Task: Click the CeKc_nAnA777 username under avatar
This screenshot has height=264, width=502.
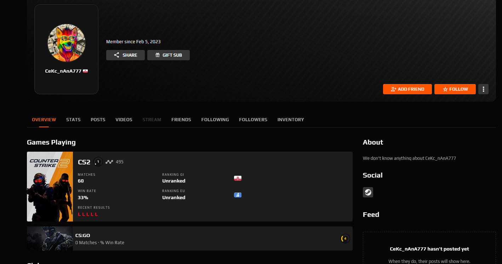Action: [63, 71]
